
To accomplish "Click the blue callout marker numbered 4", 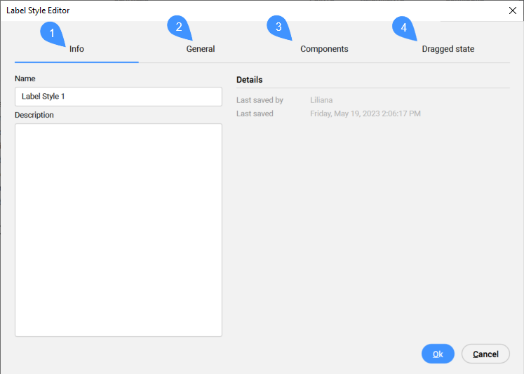I will (x=403, y=27).
